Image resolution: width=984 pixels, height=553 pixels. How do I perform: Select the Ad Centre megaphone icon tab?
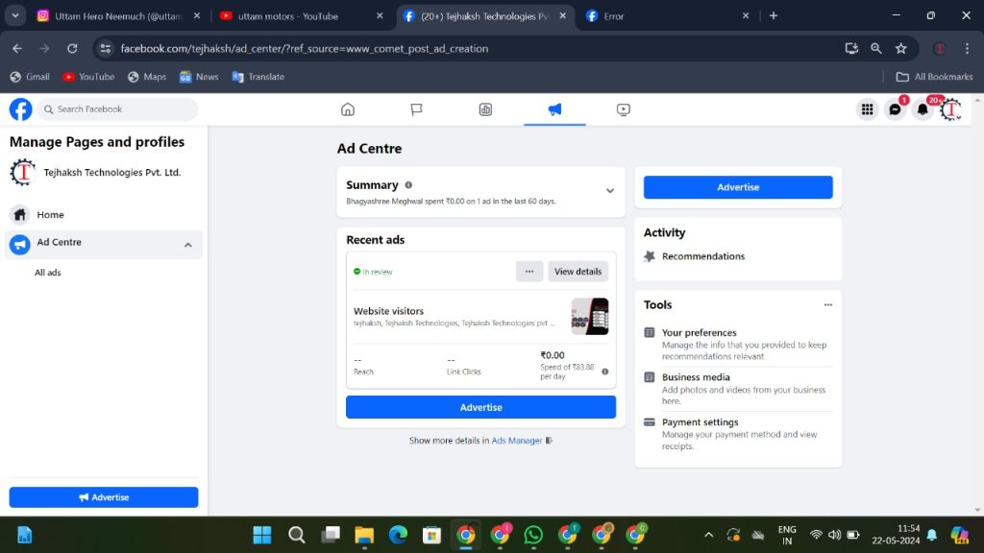(554, 109)
